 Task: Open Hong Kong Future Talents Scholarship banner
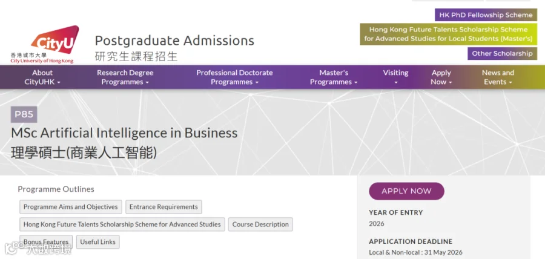click(448, 34)
